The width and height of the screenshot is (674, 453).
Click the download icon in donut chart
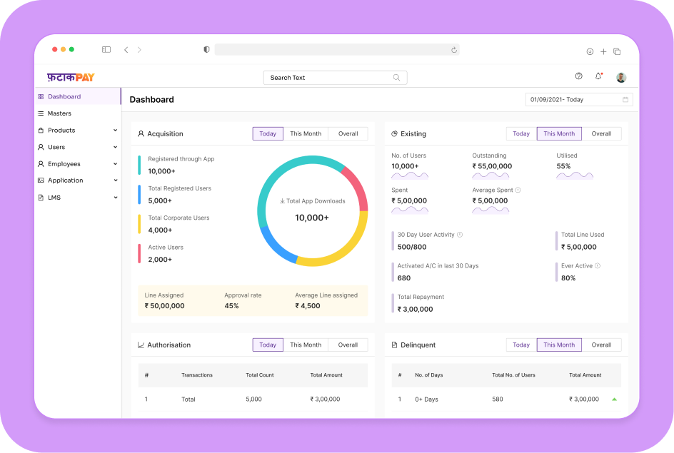pyautogui.click(x=282, y=201)
